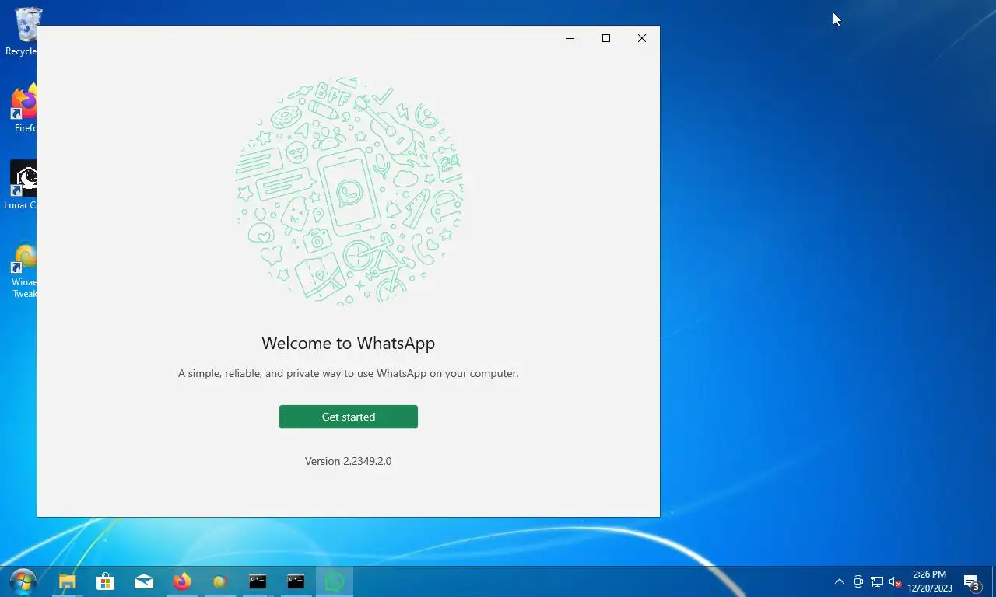Switch to the first command prompt taskbar icon
Screen dimensions: 996x597
click(258, 581)
